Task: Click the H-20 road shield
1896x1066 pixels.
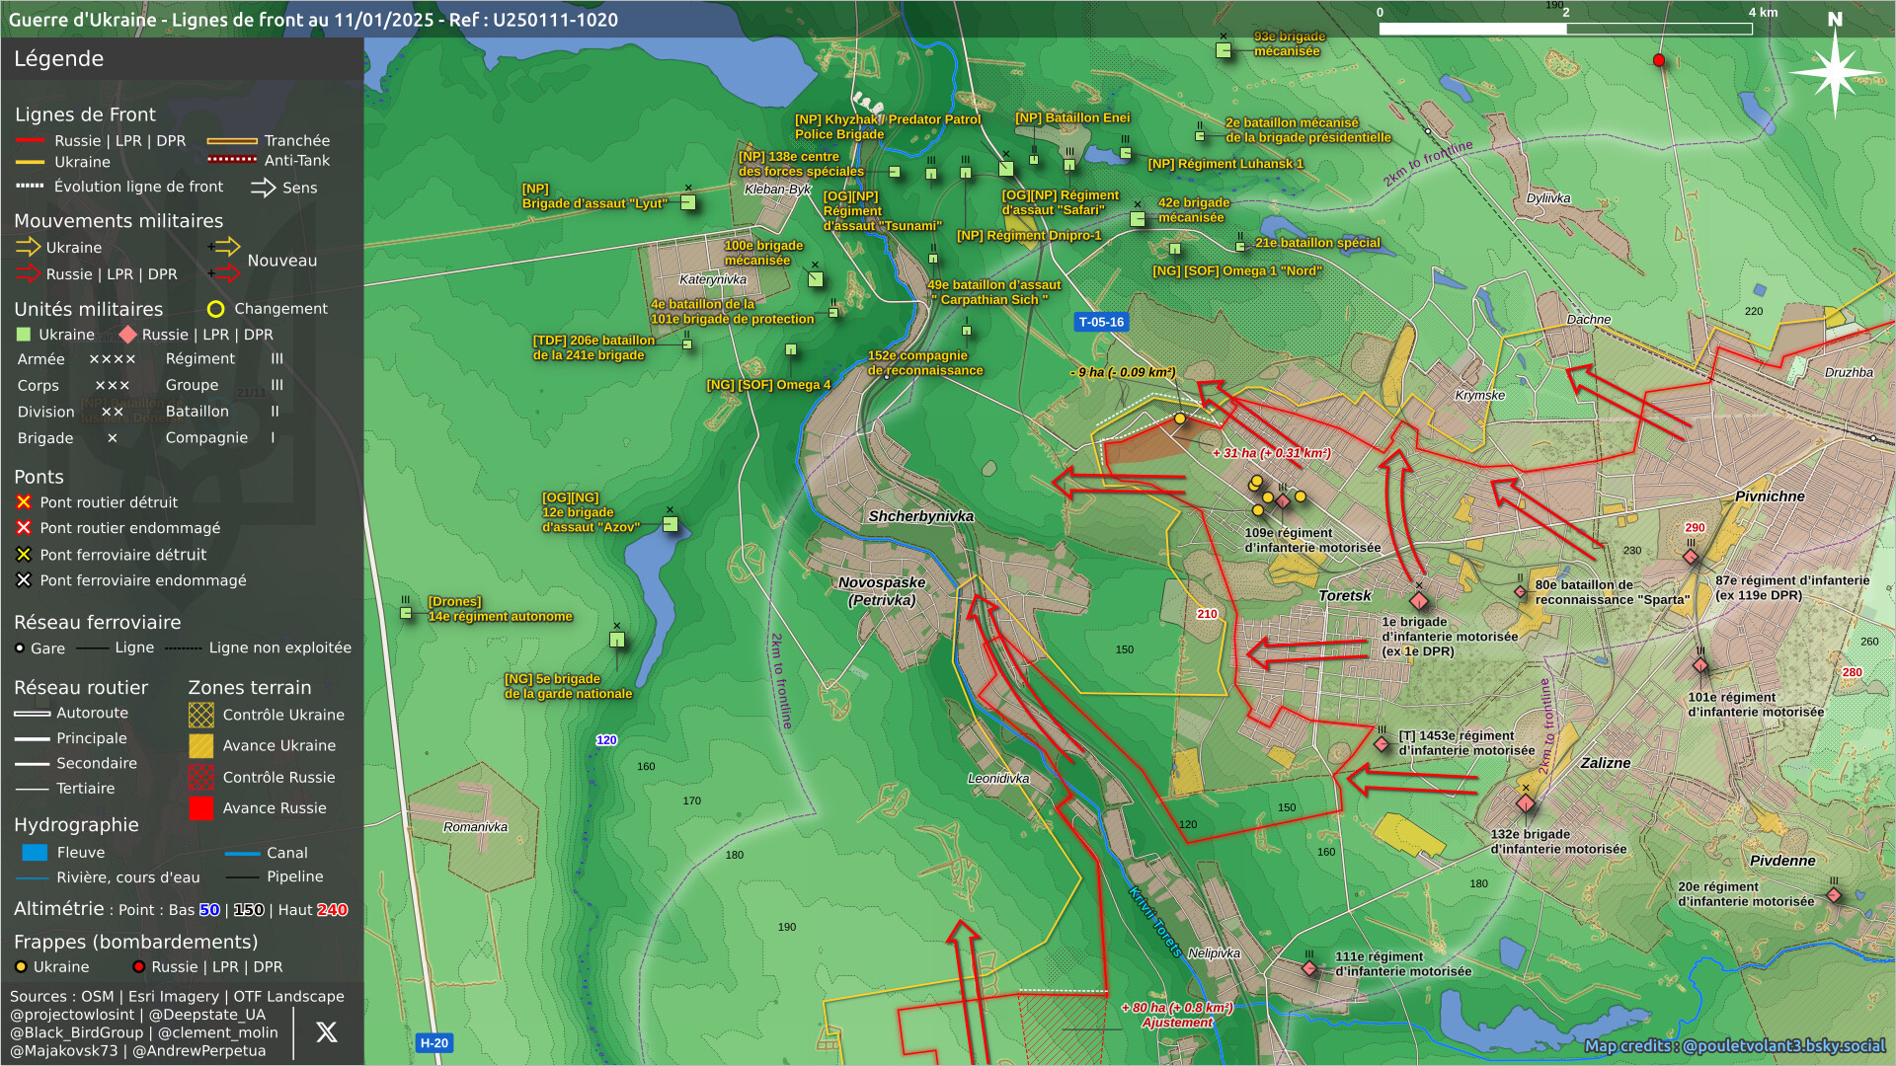Action: [x=434, y=1042]
